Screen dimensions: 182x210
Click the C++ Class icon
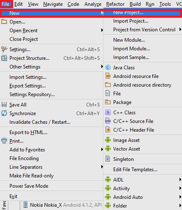click(x=108, y=112)
